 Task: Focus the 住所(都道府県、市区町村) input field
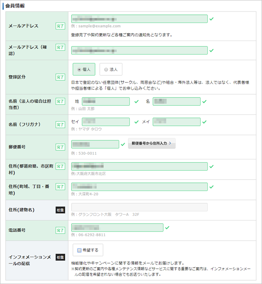pyautogui.click(x=139, y=166)
